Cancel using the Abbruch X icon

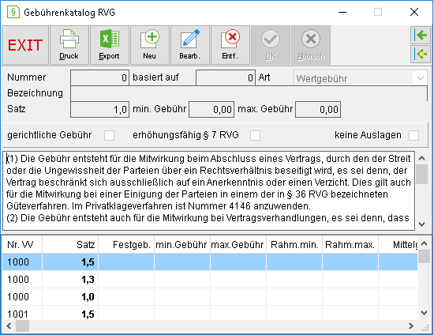point(311,45)
